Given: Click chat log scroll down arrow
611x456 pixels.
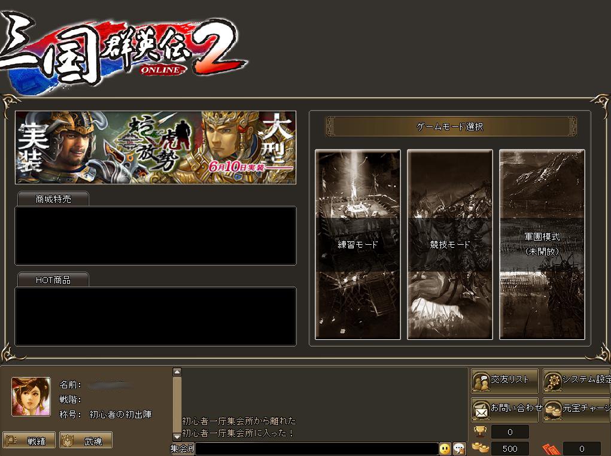Looking at the screenshot, I should tap(177, 437).
